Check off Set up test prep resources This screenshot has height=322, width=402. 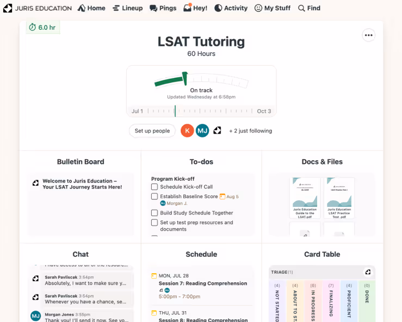coord(154,223)
